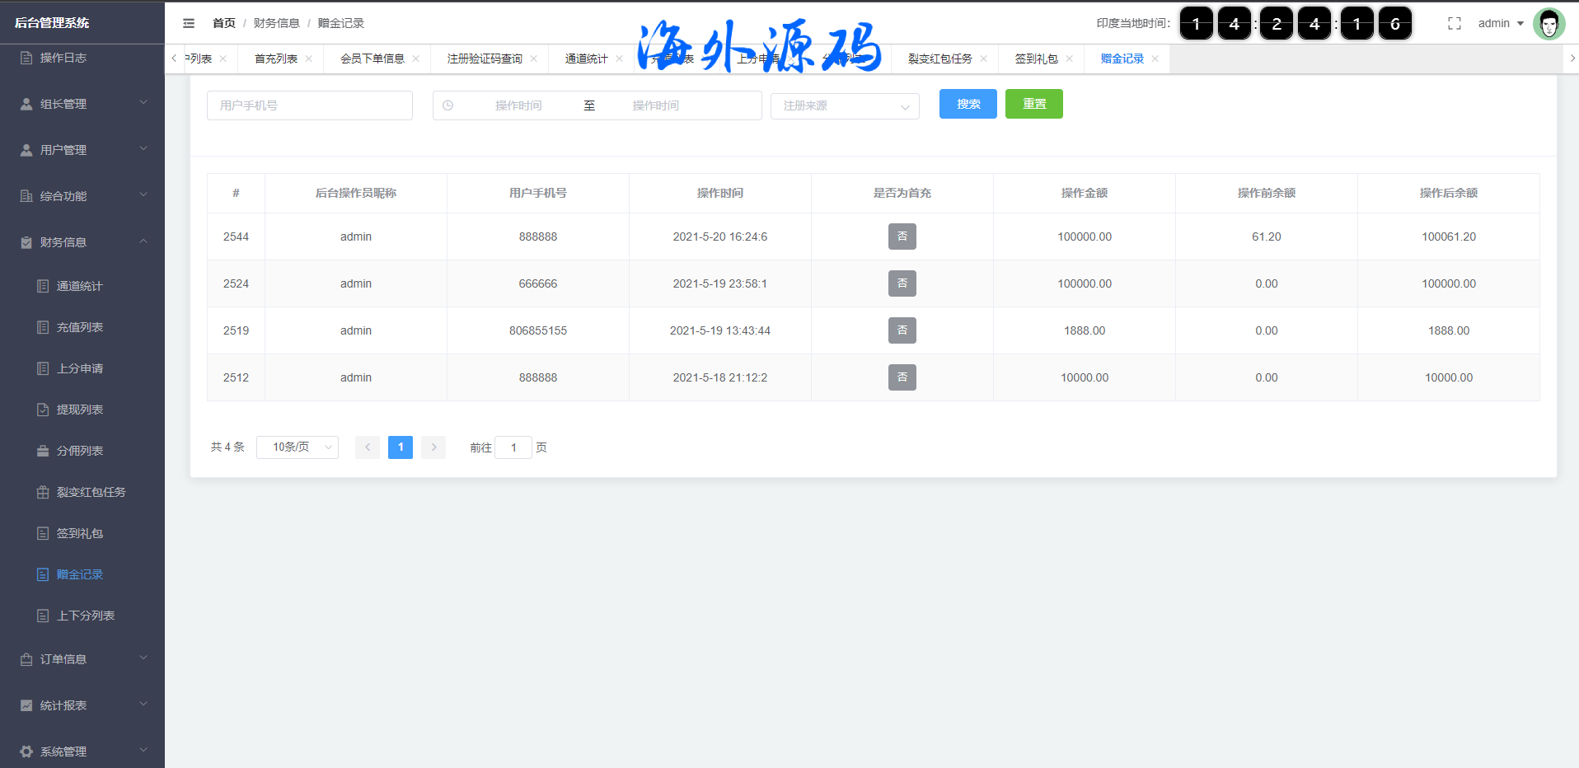Open the 10条/页 page size dropdown

(297, 447)
